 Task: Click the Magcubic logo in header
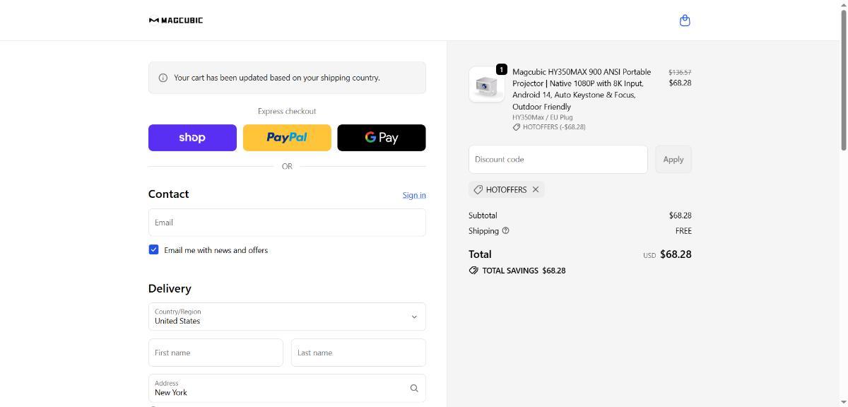176,20
